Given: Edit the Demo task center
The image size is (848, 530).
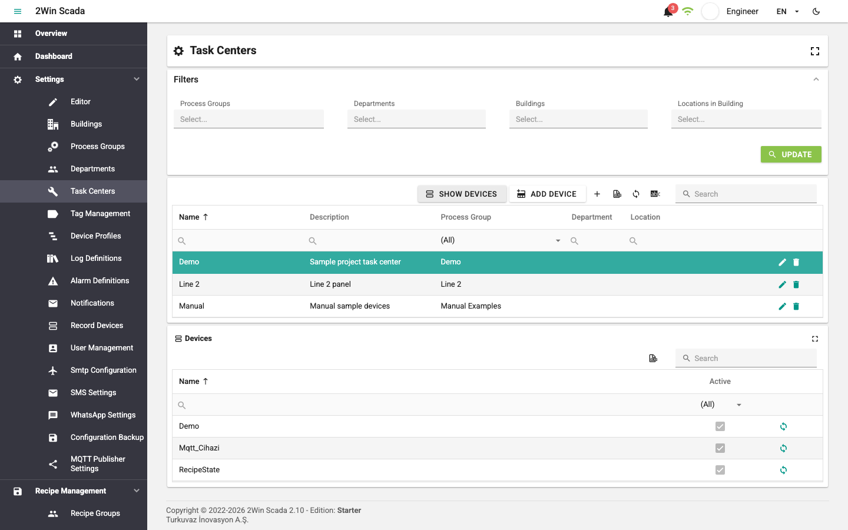Looking at the screenshot, I should pos(782,262).
